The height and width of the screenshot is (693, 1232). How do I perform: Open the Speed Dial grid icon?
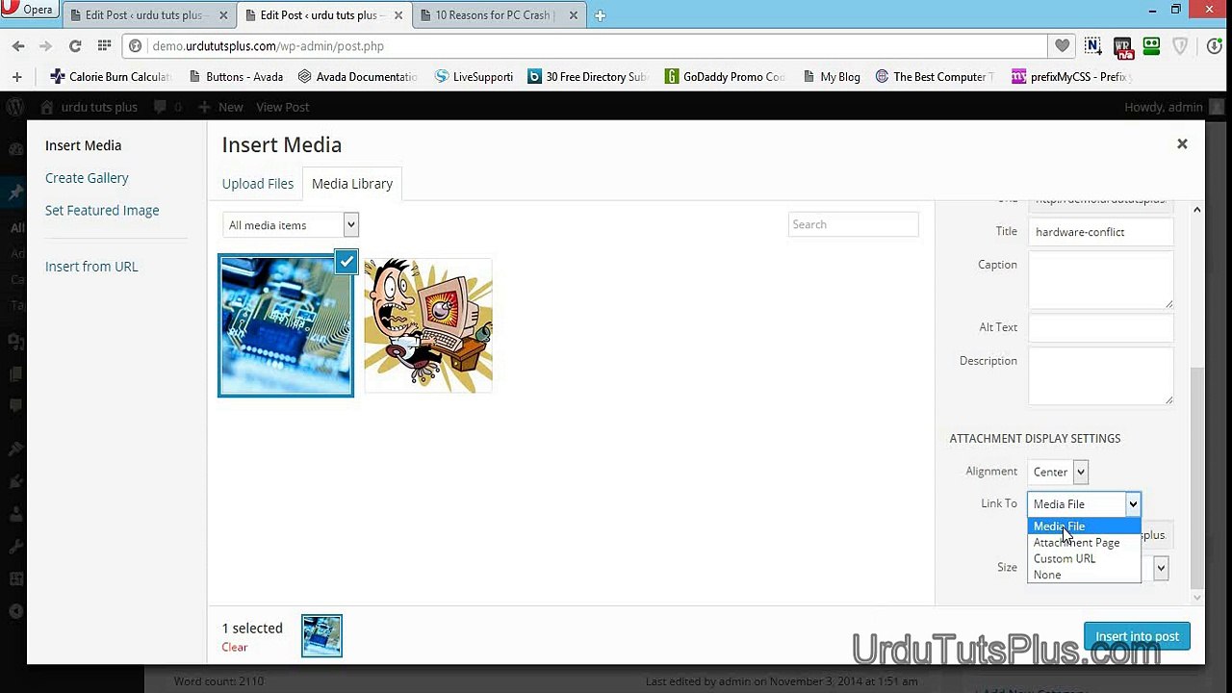[104, 45]
